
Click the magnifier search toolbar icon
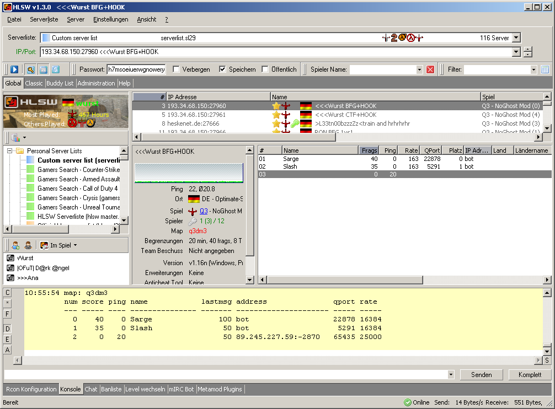click(x=30, y=69)
